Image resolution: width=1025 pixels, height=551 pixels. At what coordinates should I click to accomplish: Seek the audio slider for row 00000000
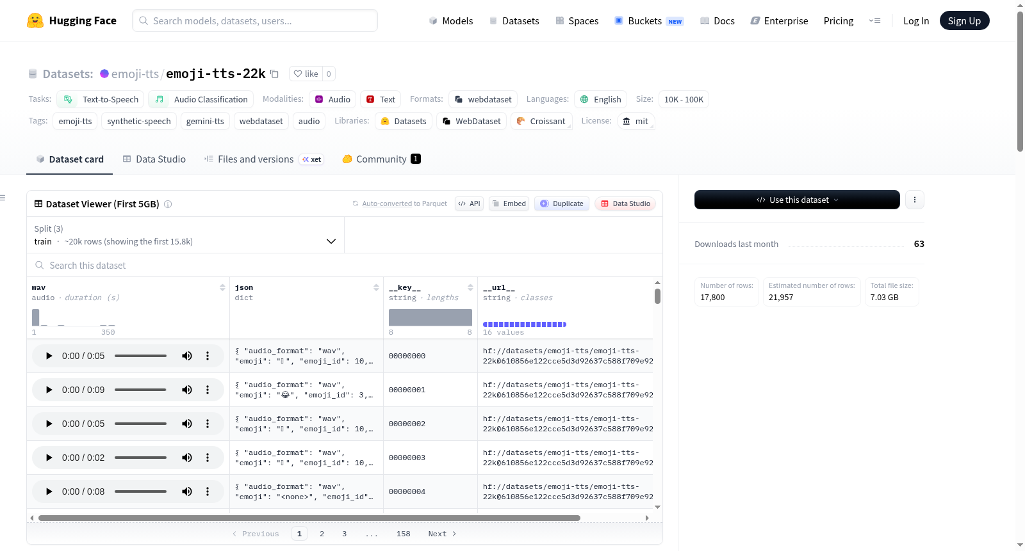(x=140, y=356)
